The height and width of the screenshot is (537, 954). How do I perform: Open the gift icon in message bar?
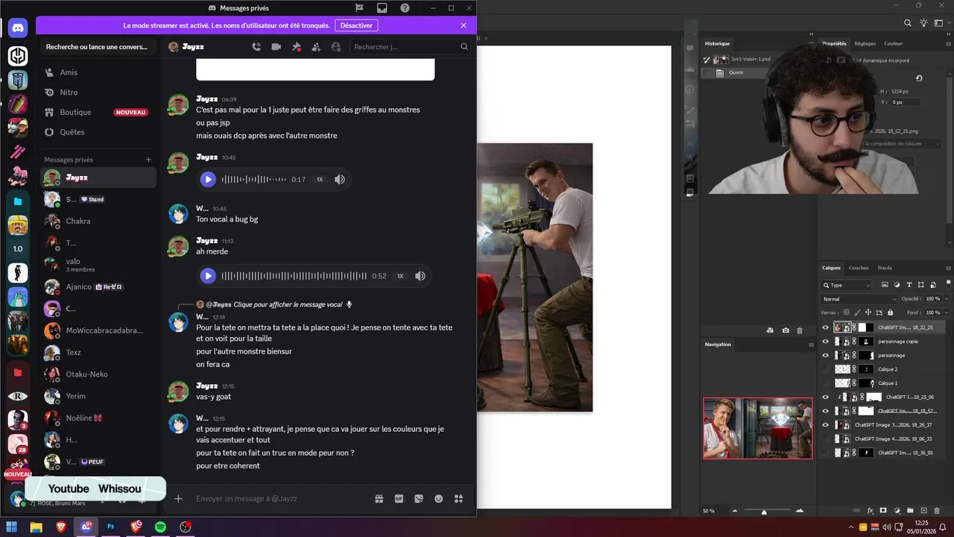pyautogui.click(x=379, y=499)
